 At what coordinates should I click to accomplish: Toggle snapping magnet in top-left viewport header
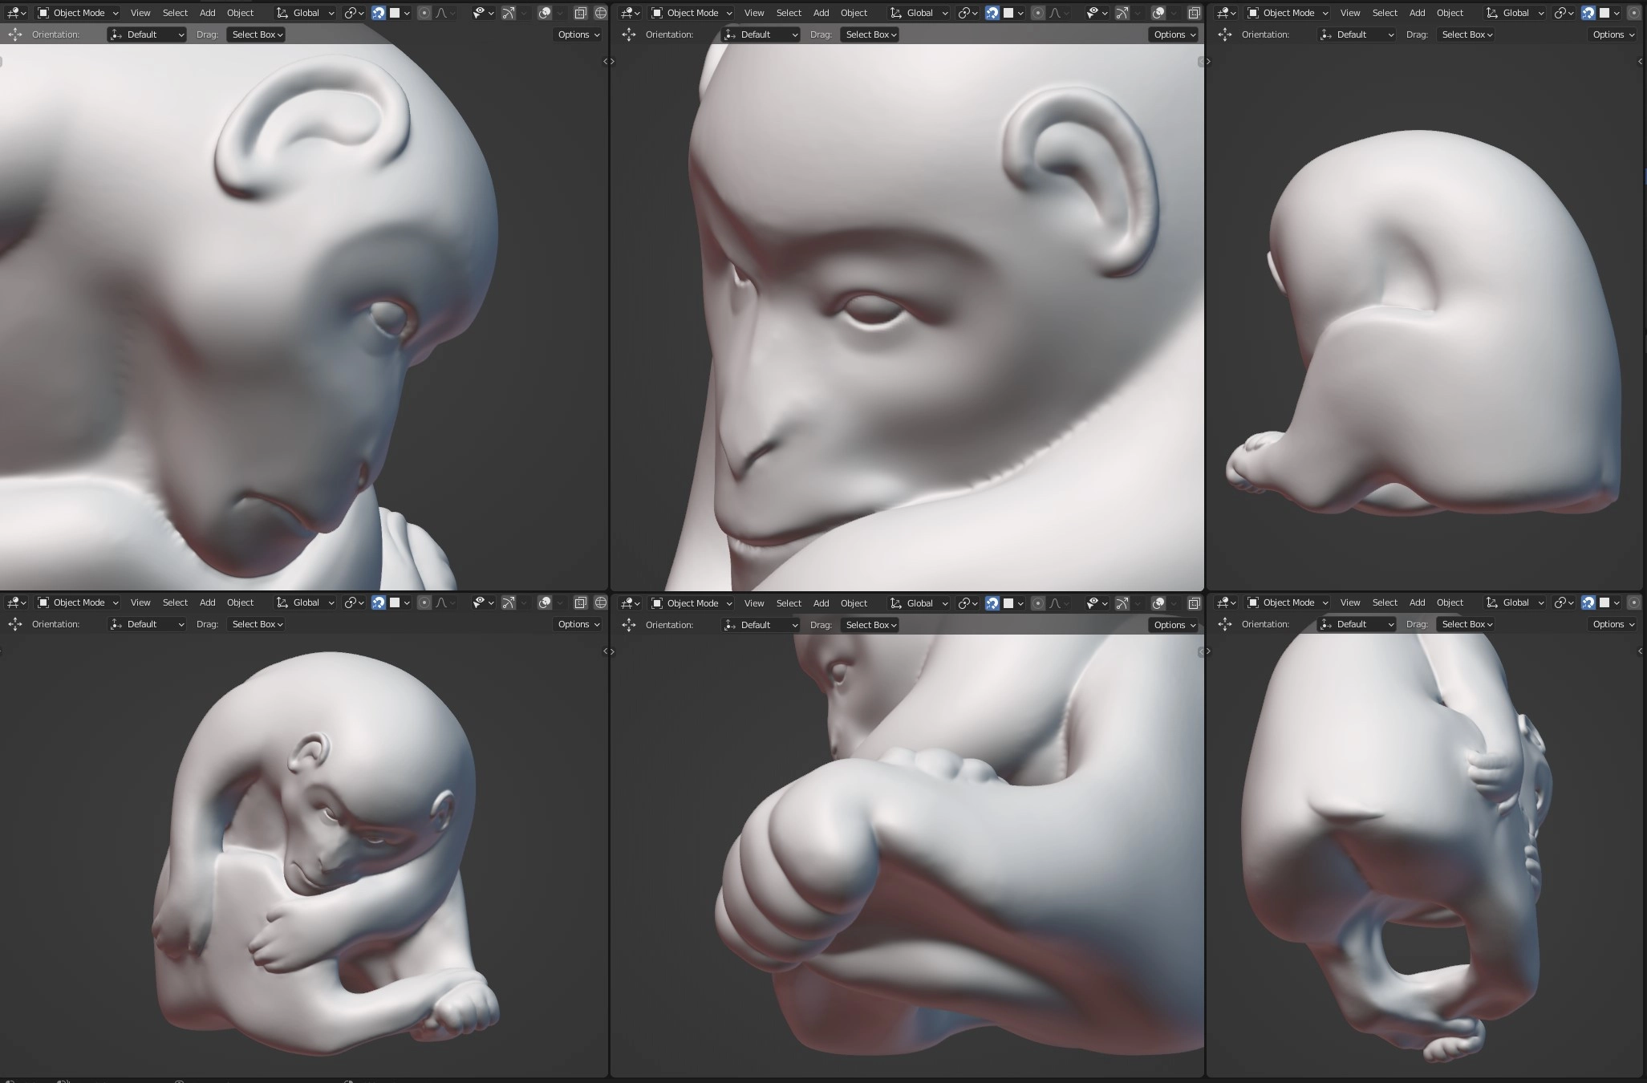click(x=379, y=13)
